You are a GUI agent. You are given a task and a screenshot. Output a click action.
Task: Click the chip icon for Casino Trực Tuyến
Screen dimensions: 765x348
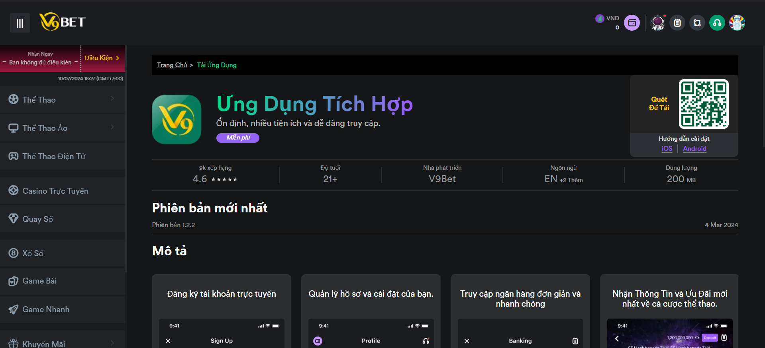point(14,190)
